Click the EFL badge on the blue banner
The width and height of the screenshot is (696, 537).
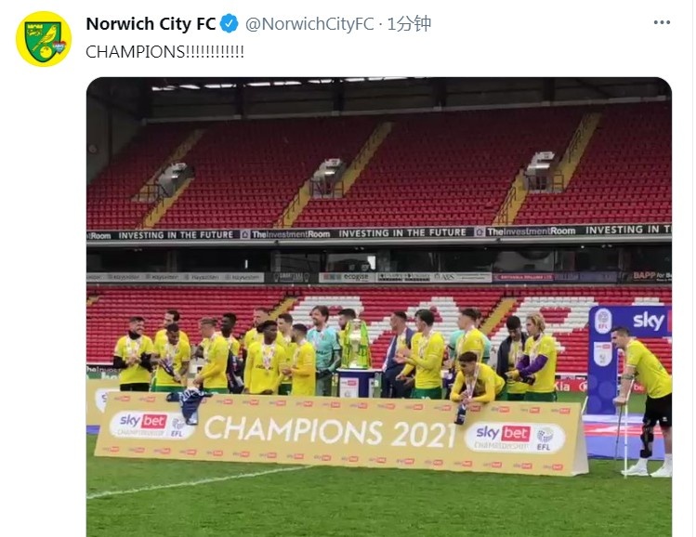pyautogui.click(x=603, y=321)
